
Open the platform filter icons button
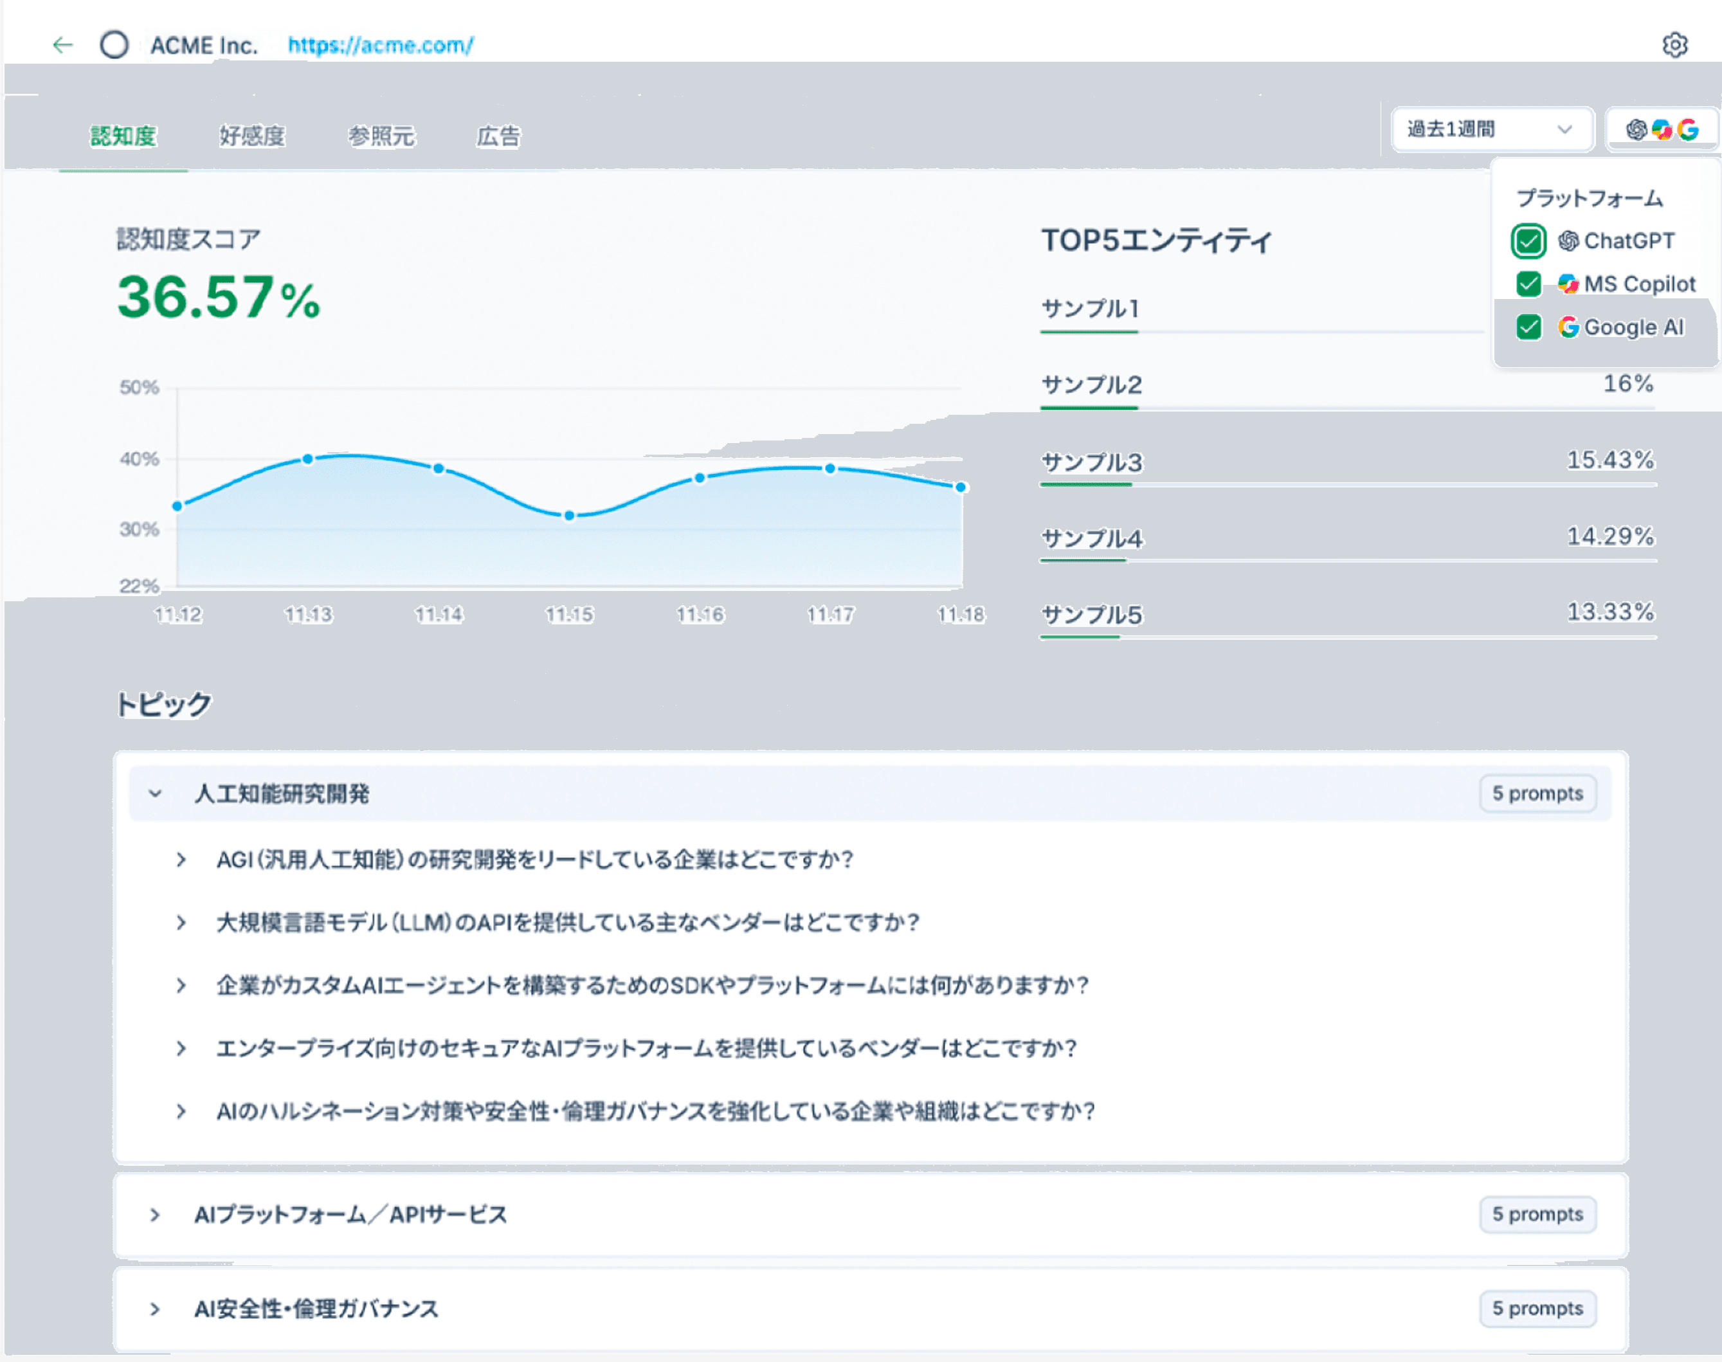pos(1662,129)
